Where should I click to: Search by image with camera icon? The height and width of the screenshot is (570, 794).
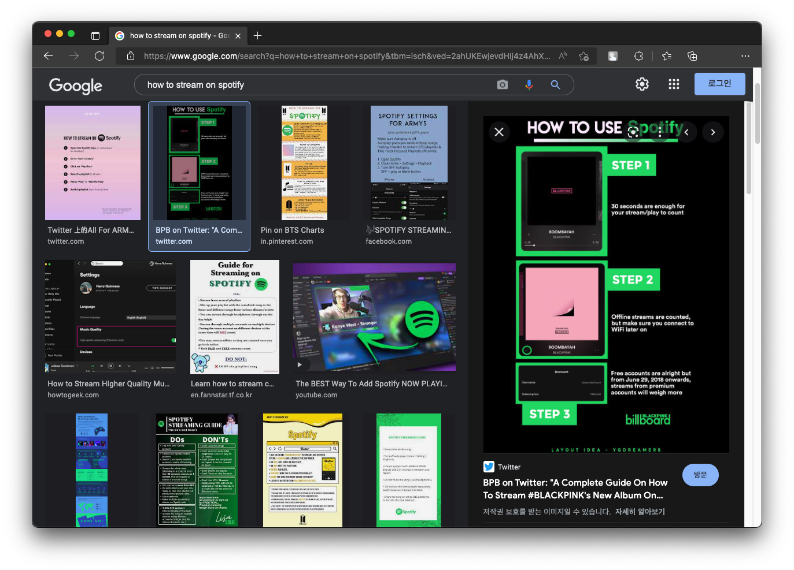(x=503, y=85)
